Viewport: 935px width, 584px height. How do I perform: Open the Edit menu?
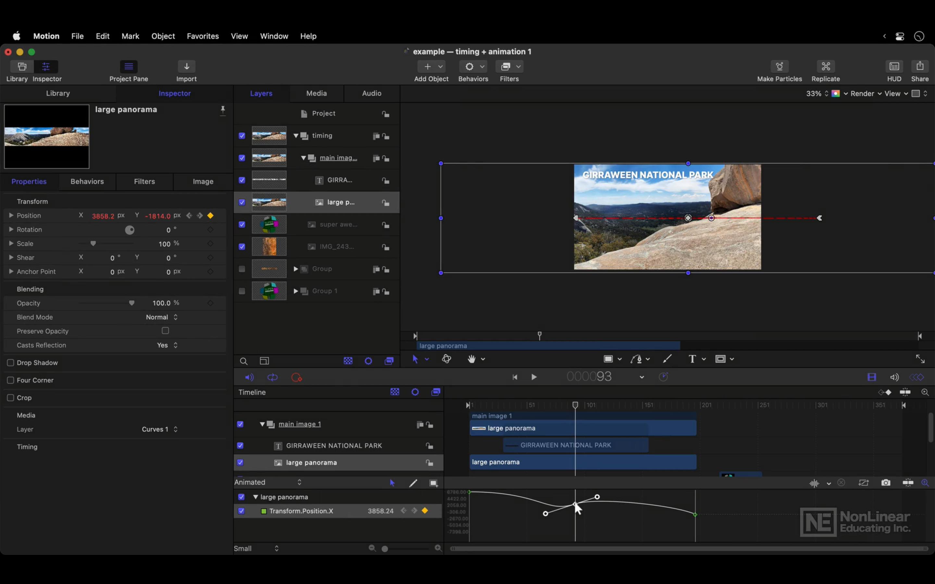103,36
